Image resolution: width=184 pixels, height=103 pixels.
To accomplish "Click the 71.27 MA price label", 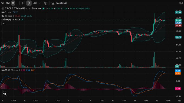I will [x=178, y=23].
